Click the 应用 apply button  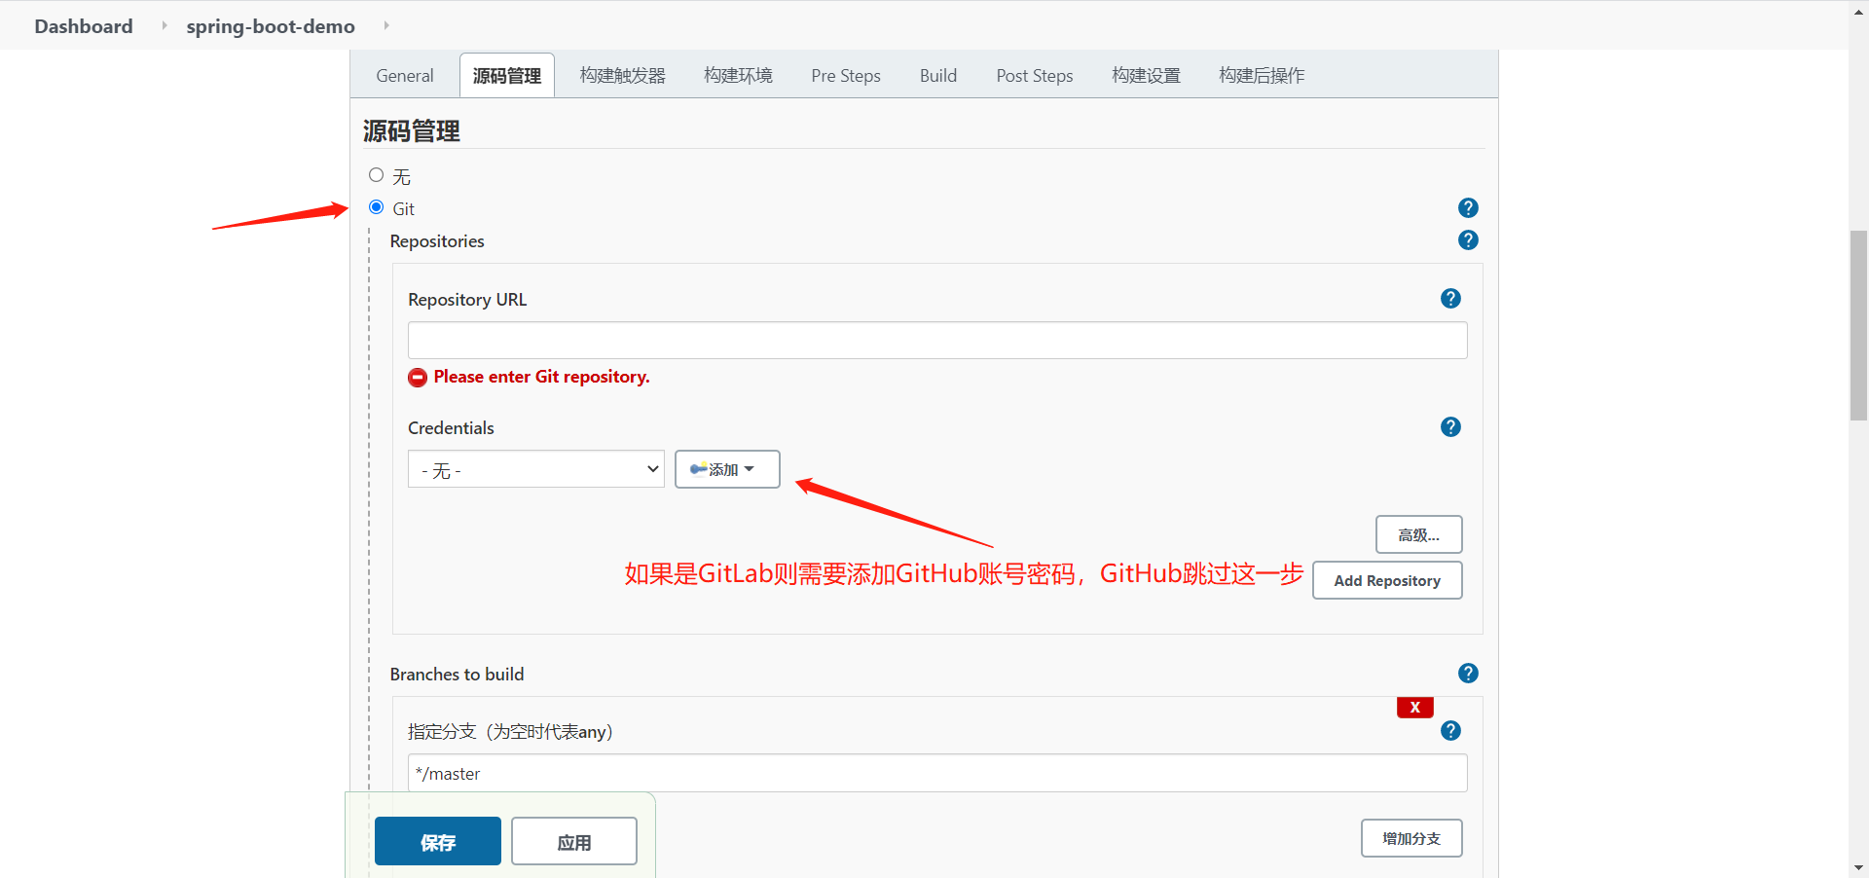pos(574,841)
